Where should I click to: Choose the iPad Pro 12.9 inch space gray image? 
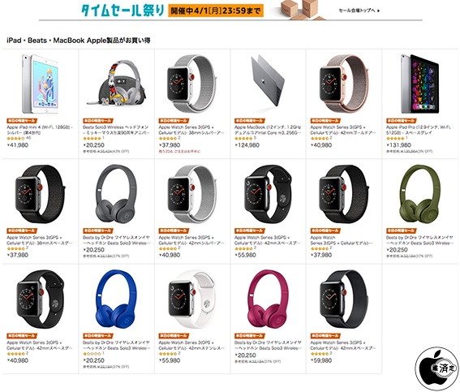(x=419, y=84)
